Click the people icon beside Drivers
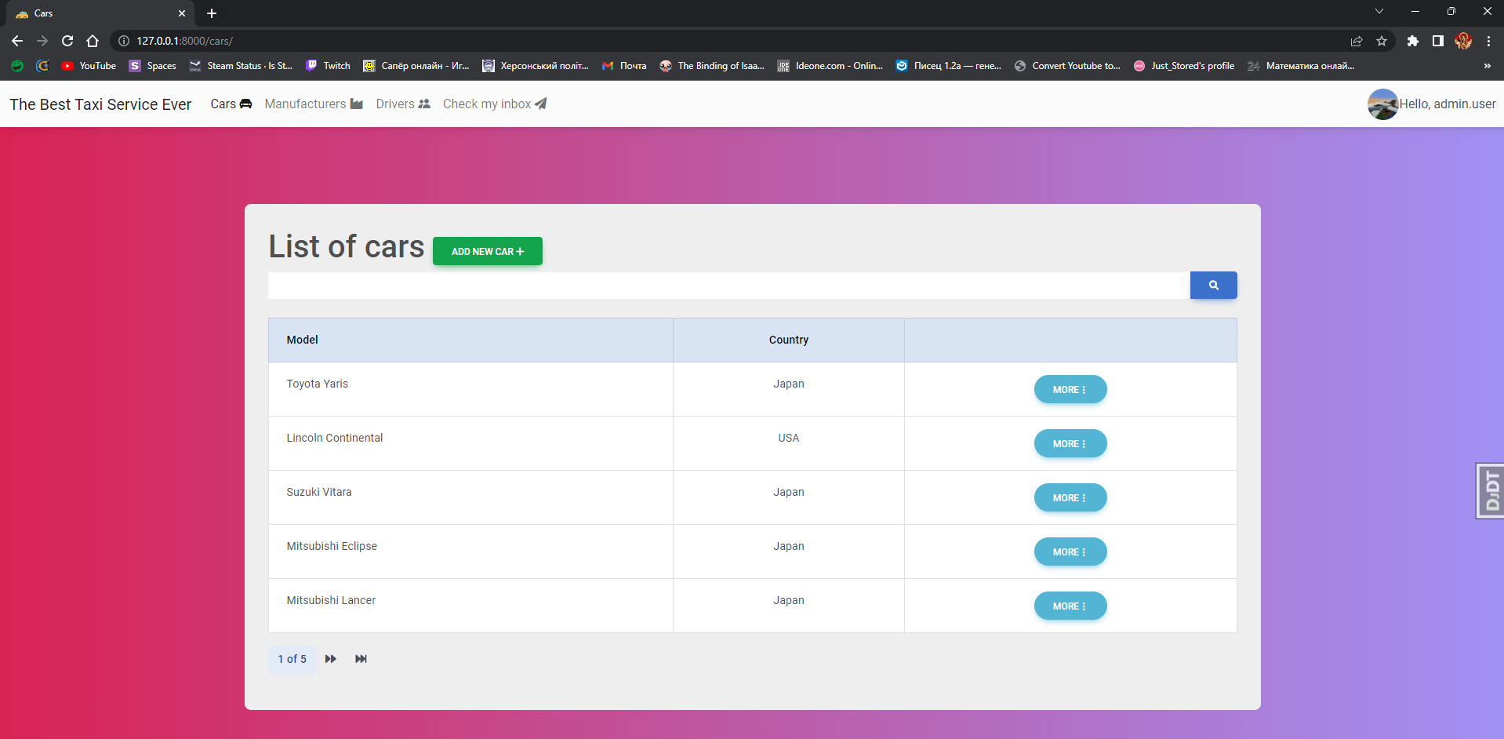The width and height of the screenshot is (1504, 739). [x=424, y=104]
